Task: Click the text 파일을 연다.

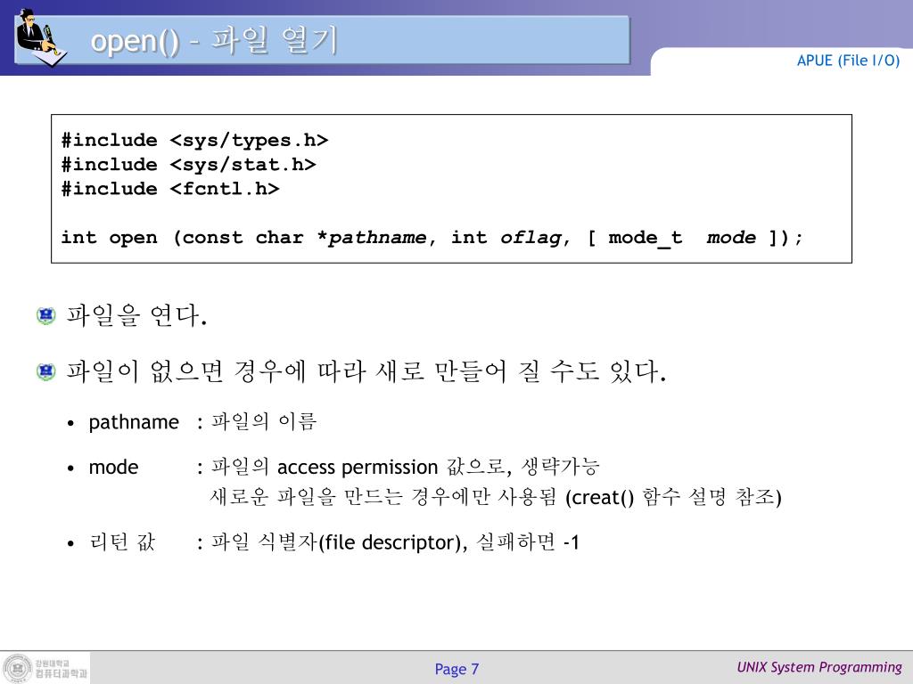Action: click(136, 315)
